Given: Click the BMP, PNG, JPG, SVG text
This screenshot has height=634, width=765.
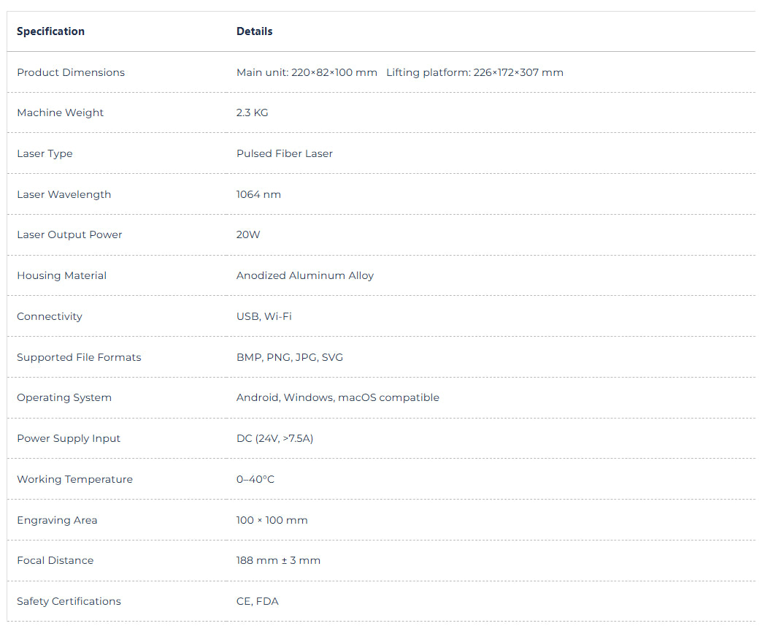Looking at the screenshot, I should pyautogui.click(x=289, y=357).
